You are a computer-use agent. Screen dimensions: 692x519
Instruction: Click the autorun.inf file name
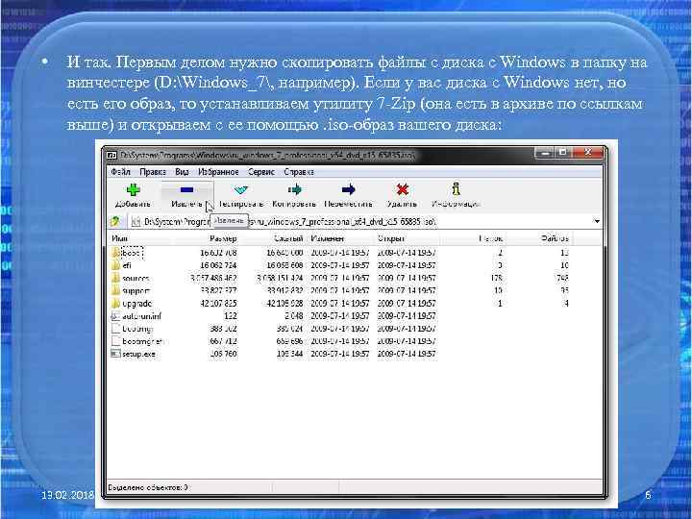click(141, 316)
